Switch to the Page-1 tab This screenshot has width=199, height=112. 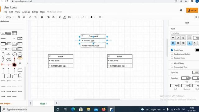pyautogui.click(x=43, y=104)
